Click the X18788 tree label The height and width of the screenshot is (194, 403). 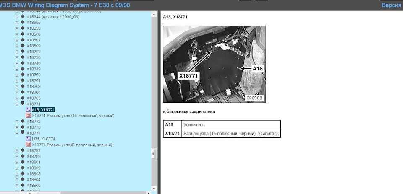[x=34, y=157]
